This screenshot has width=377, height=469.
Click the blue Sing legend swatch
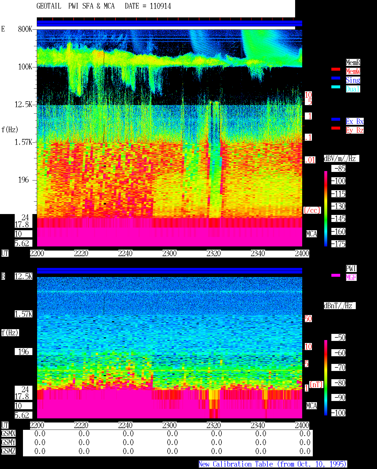click(x=336, y=78)
